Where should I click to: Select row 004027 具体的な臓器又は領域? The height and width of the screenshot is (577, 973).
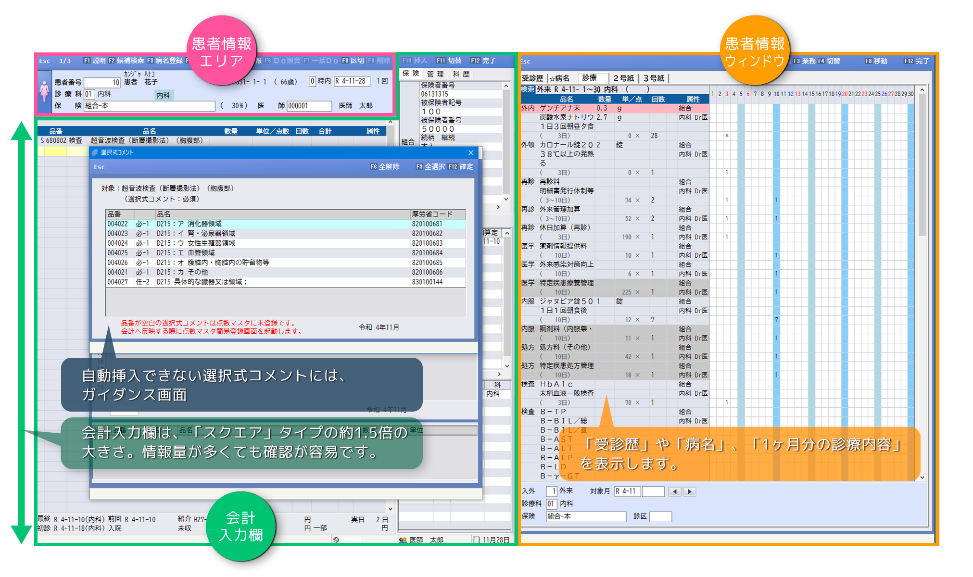(285, 282)
